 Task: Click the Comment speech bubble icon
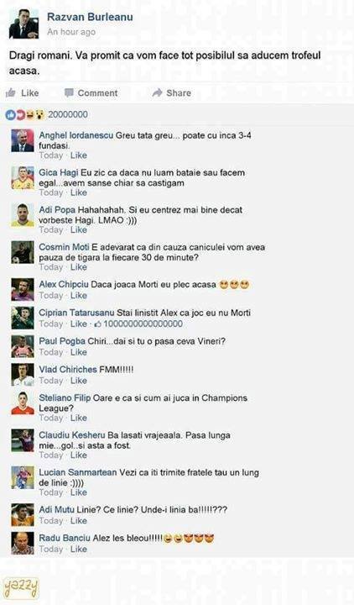(69, 93)
